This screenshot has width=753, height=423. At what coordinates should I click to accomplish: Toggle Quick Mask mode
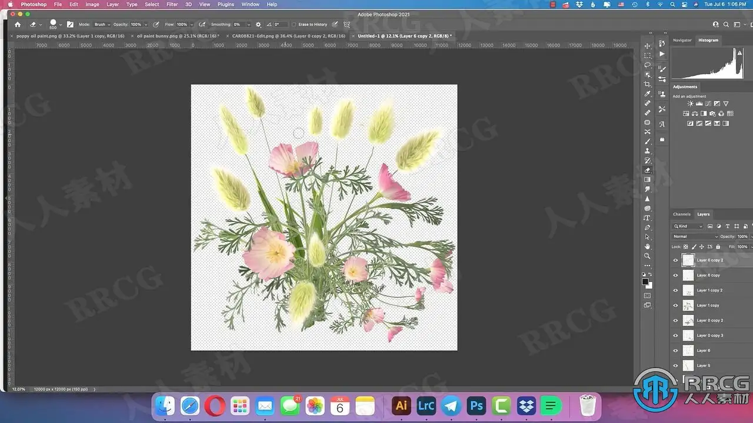tap(648, 296)
